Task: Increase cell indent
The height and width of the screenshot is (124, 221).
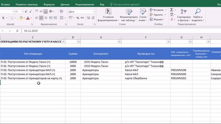Action: [x=55, y=18]
